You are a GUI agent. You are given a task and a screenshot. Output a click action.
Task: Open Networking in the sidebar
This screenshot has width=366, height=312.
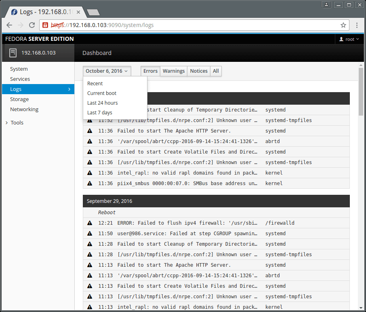pyautogui.click(x=38, y=109)
